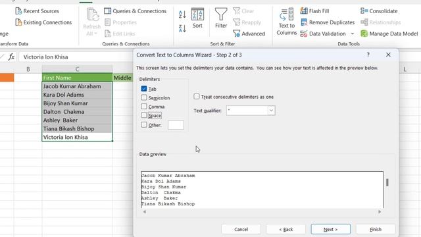Sort Z to A descending
The width and height of the screenshot is (421, 237).
pos(182,28)
